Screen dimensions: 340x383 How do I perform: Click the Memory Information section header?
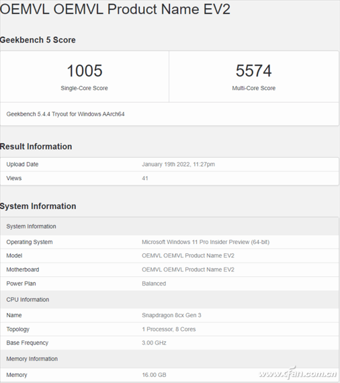[32, 359]
